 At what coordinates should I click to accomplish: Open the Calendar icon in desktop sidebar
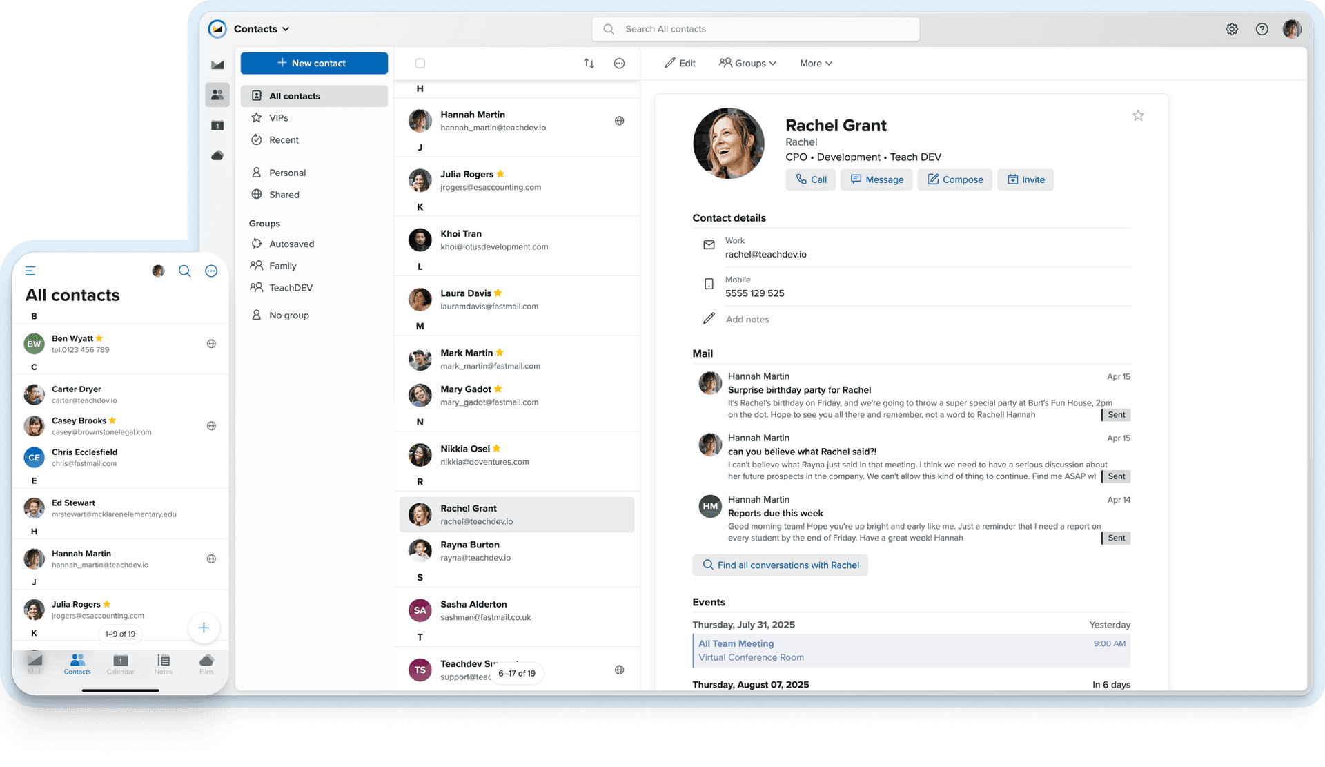pos(217,125)
